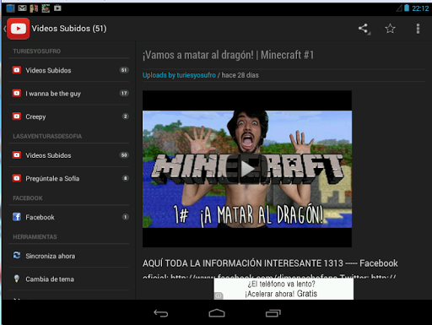Open turiesyosufro's Videos Subidos feed
Viewport: 432px width, 325px height.
69,70
